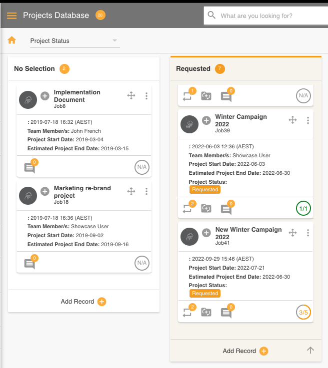Click Requested status tag on Job41 card
The width and height of the screenshot is (328, 368).
pos(205,293)
